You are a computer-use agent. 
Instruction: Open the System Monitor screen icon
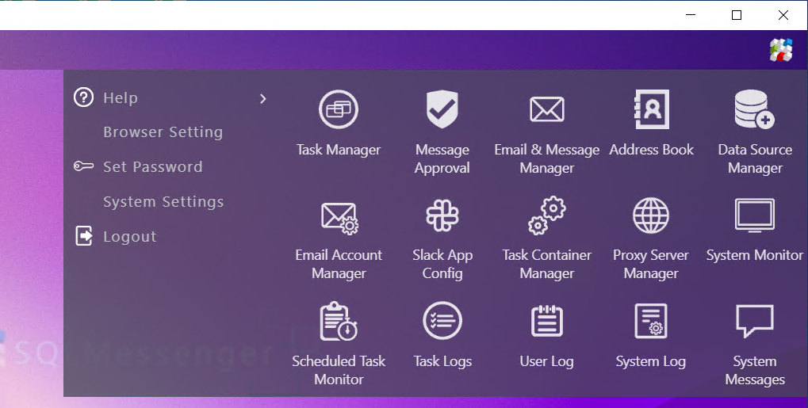click(754, 215)
